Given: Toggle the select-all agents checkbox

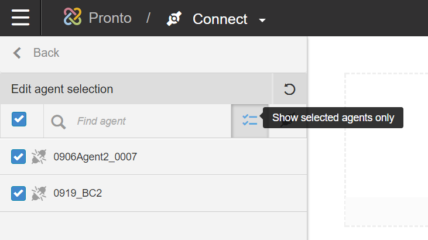Looking at the screenshot, I should 19,119.
